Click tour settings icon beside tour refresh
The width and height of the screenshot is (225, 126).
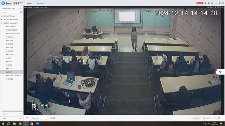tap(54, 118)
